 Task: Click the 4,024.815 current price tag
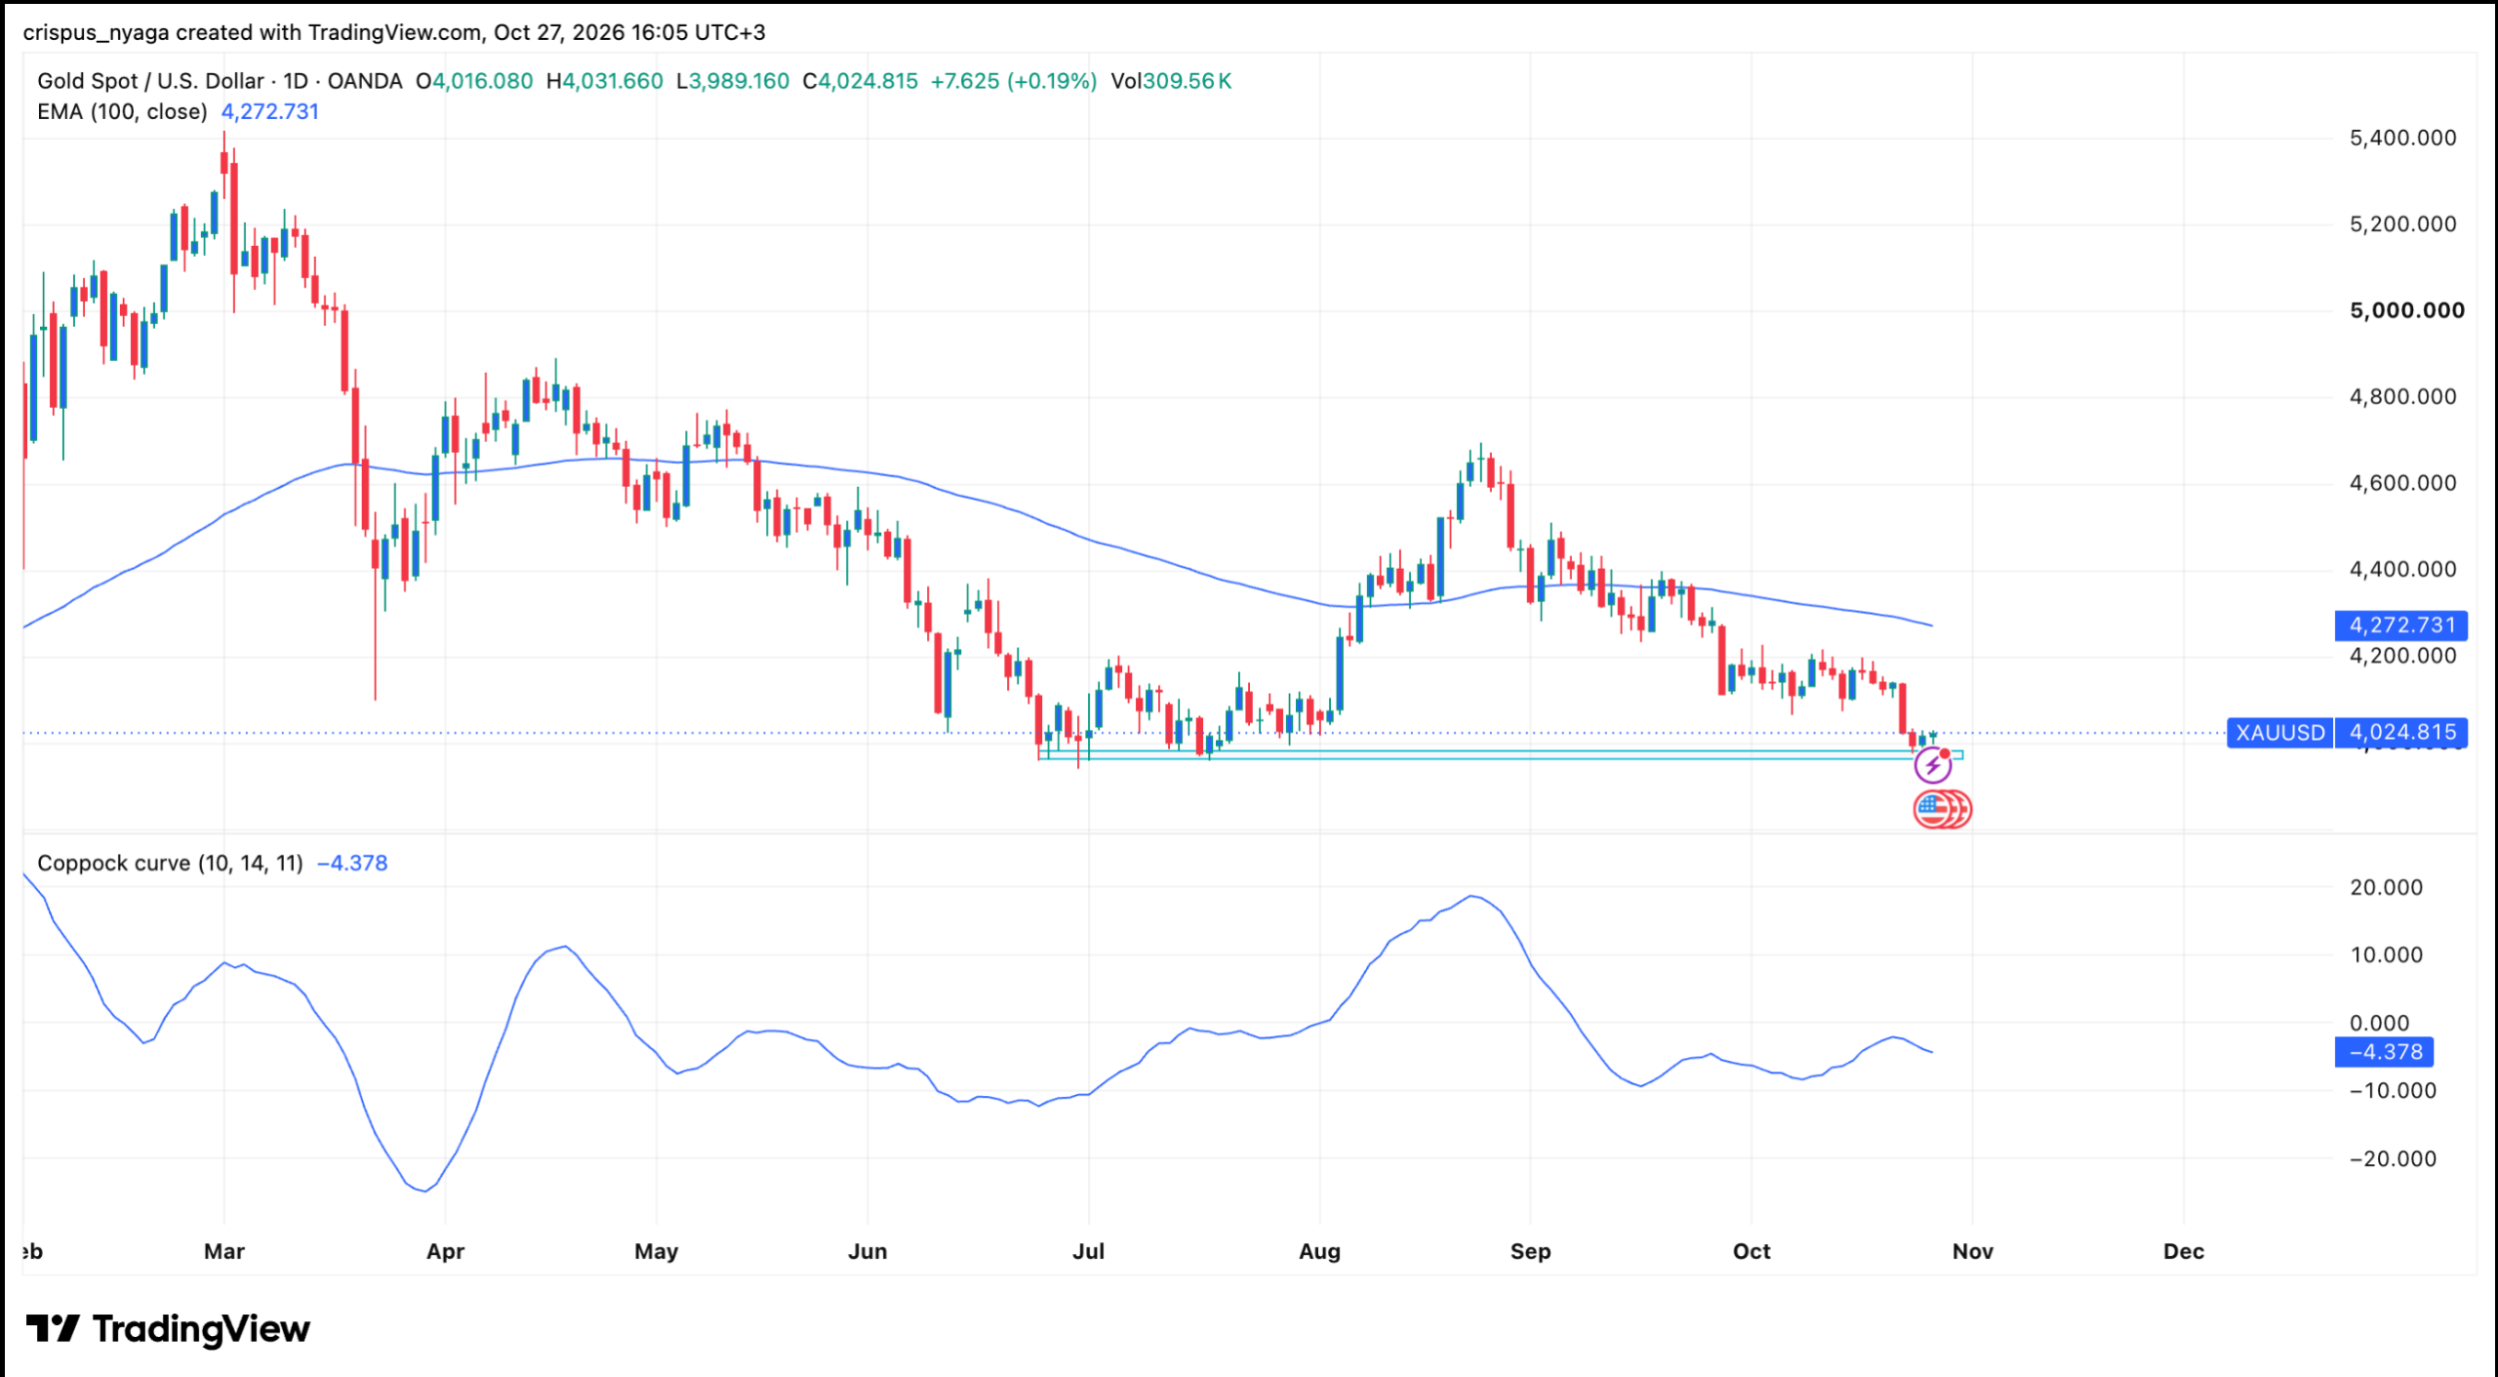2401,732
